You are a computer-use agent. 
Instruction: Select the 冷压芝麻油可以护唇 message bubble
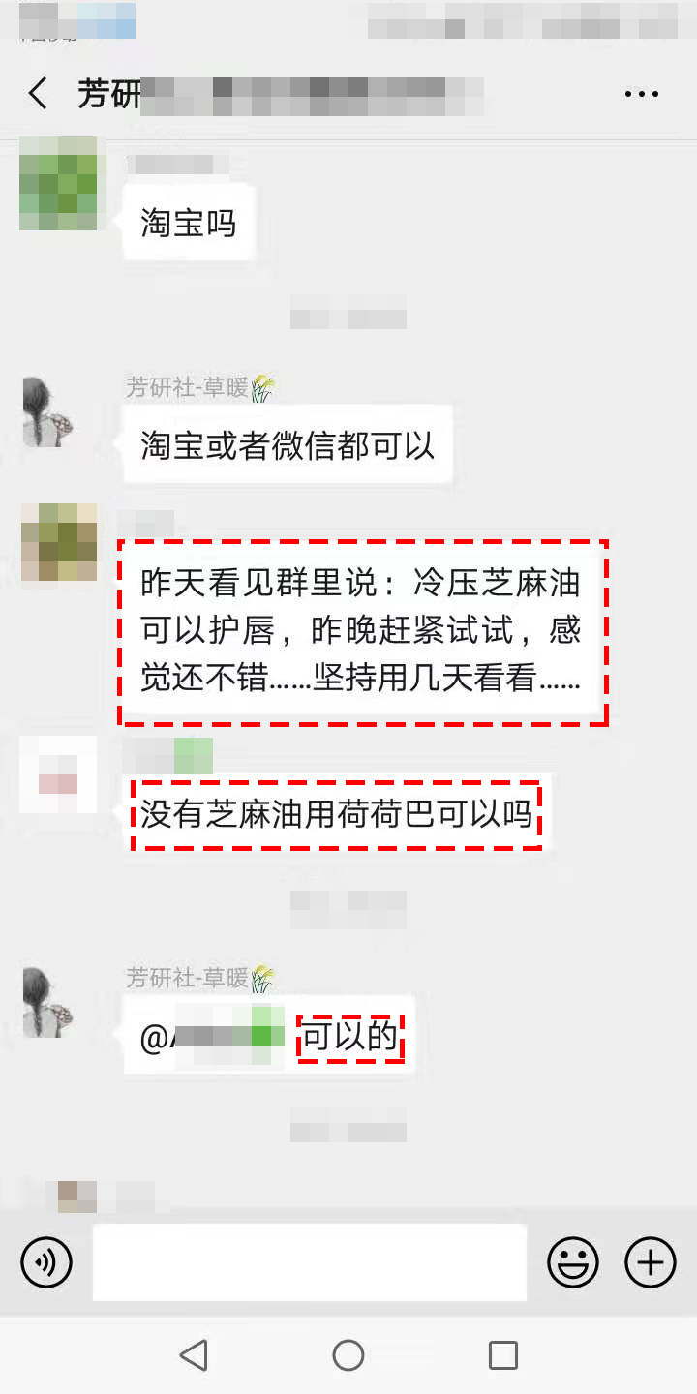tap(362, 632)
